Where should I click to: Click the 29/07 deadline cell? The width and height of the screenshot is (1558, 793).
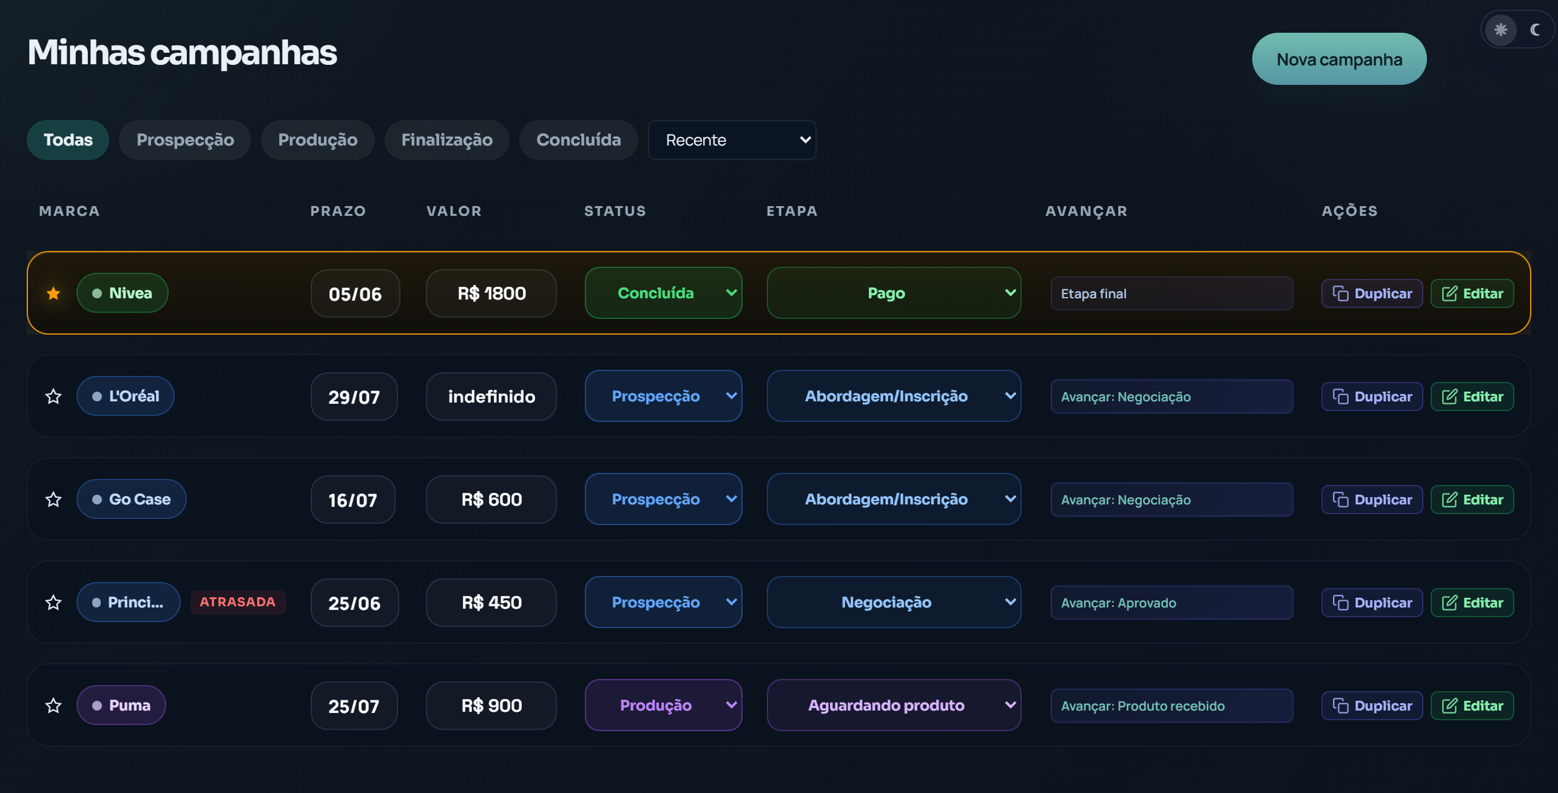point(354,396)
